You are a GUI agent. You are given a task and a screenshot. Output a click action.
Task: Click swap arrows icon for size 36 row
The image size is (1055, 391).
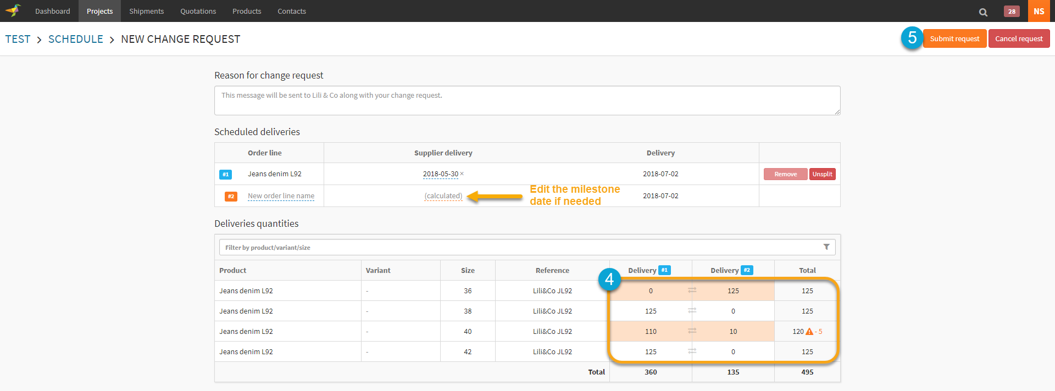pyautogui.click(x=692, y=291)
